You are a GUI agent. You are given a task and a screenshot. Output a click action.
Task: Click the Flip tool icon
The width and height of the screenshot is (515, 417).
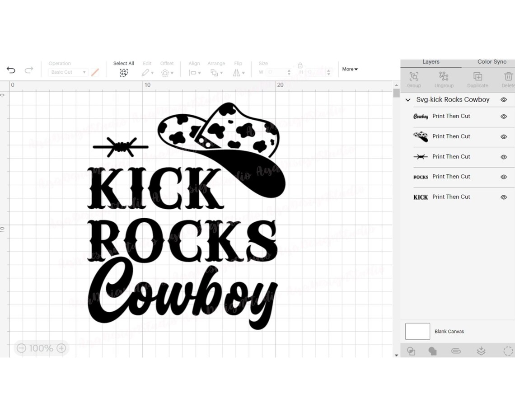tap(236, 73)
